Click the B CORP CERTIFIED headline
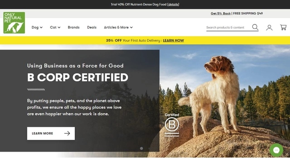The height and width of the screenshot is (163, 290). tap(77, 77)
